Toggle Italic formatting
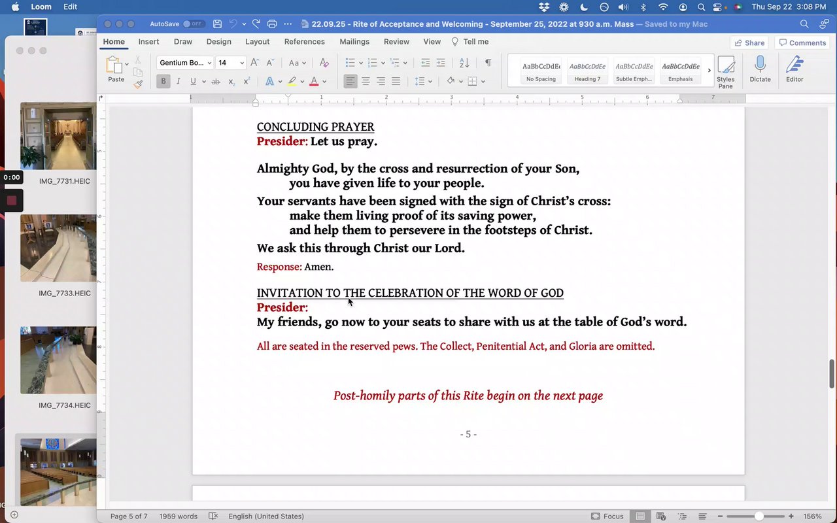Screen dimensions: 837x523 pos(178,82)
